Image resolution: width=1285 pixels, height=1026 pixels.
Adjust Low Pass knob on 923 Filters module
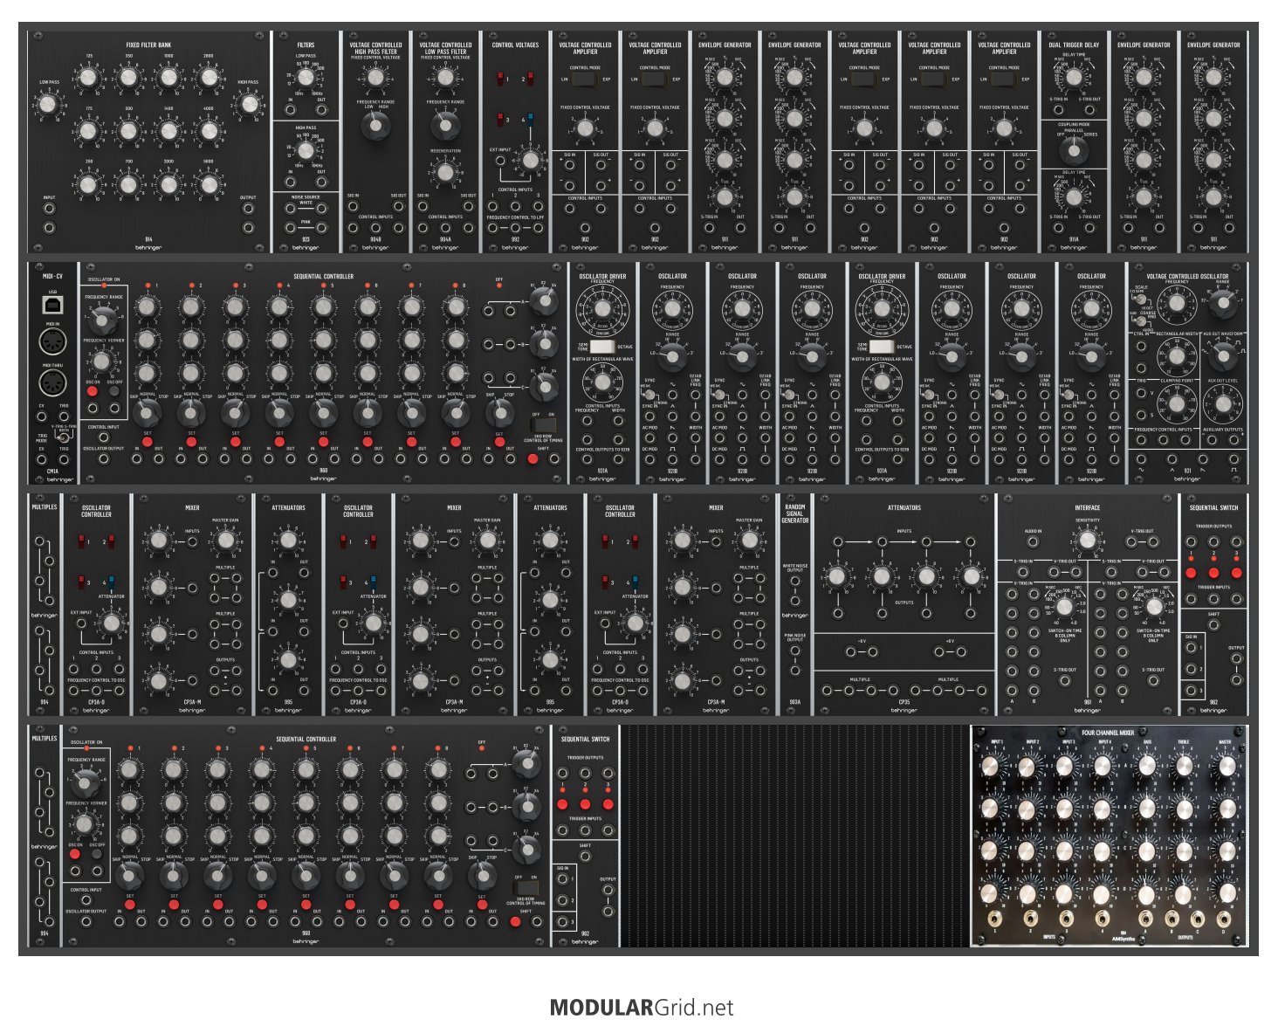click(x=306, y=78)
